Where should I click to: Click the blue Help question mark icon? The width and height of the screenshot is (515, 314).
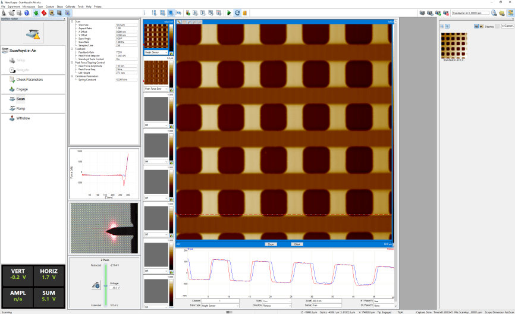[x=26, y=12]
